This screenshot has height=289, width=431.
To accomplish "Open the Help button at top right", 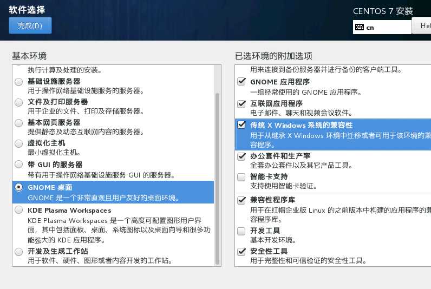I will (422, 26).
